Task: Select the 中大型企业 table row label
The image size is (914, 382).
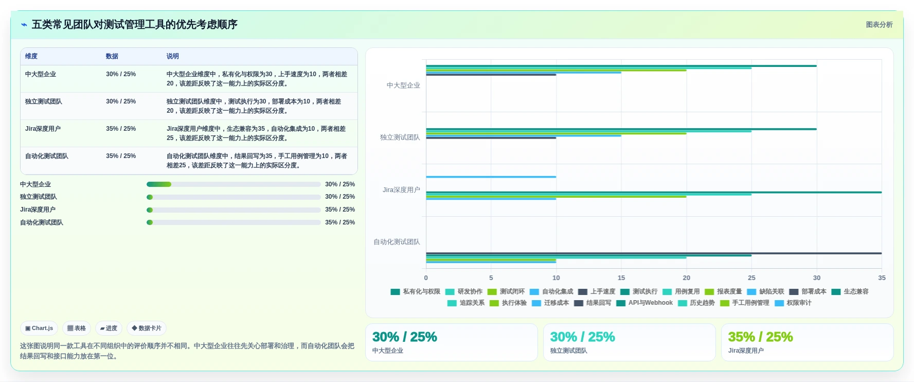Action: 41,74
